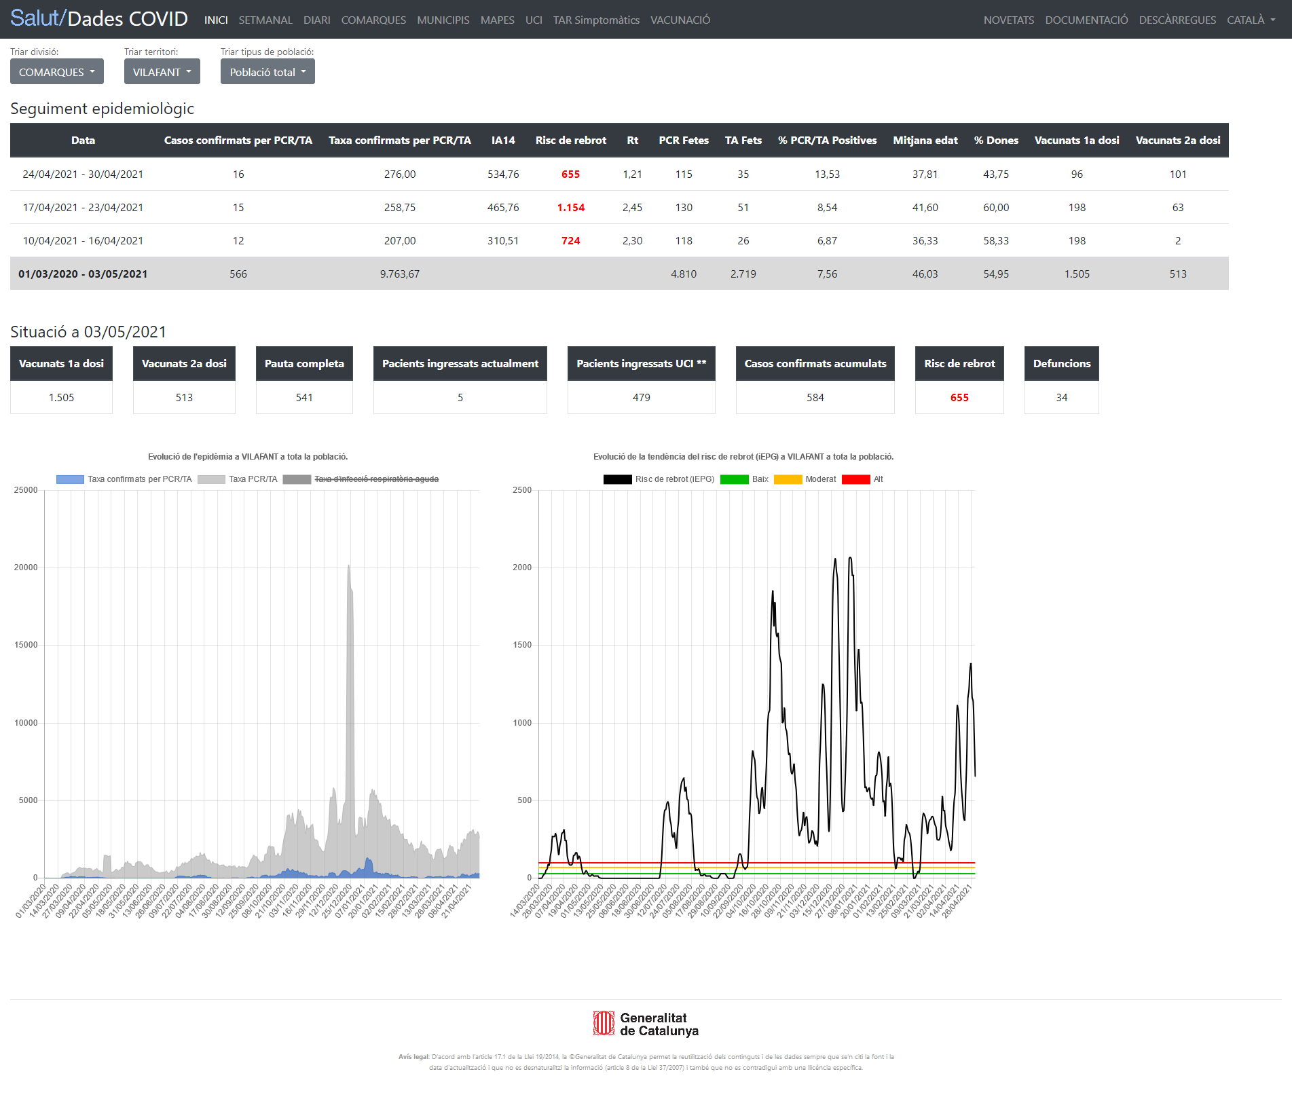Click the Generalitat de Catalunya logo
The width and height of the screenshot is (1292, 1097).
click(x=646, y=1024)
